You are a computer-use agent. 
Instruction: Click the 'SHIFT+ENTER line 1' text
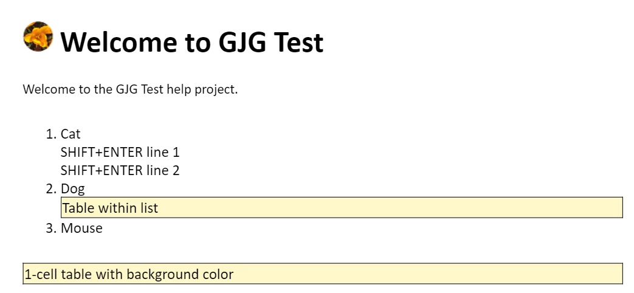[x=120, y=153]
